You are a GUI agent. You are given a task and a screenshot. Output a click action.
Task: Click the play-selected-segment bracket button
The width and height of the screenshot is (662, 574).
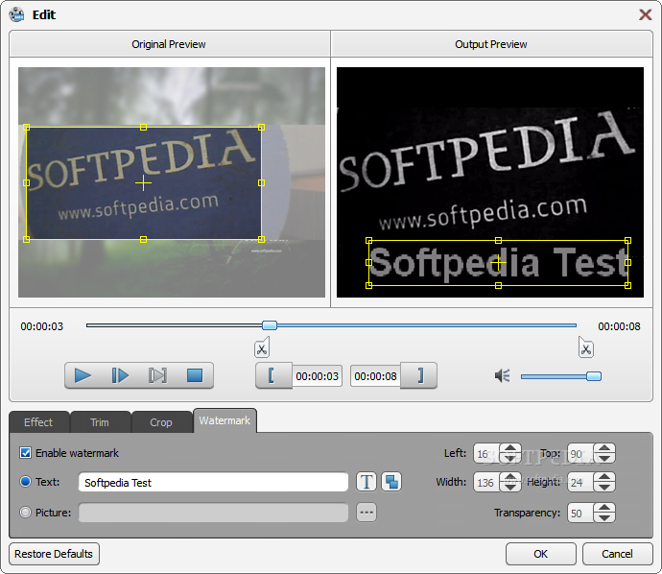tap(157, 375)
